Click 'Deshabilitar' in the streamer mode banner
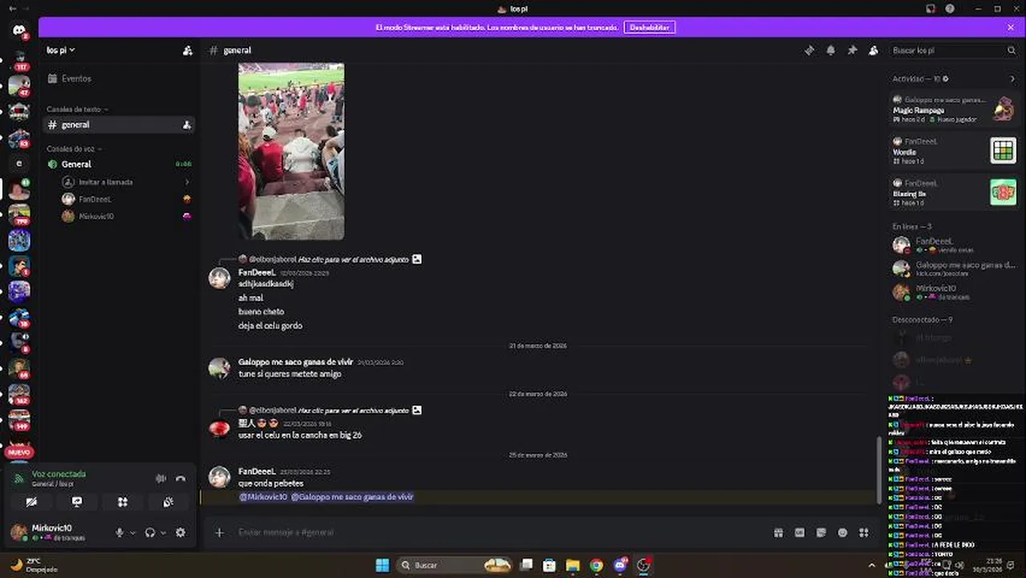Image resolution: width=1026 pixels, height=578 pixels. coord(649,27)
